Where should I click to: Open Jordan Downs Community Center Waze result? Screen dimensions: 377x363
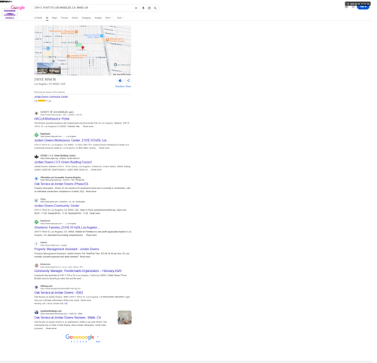pos(57,206)
